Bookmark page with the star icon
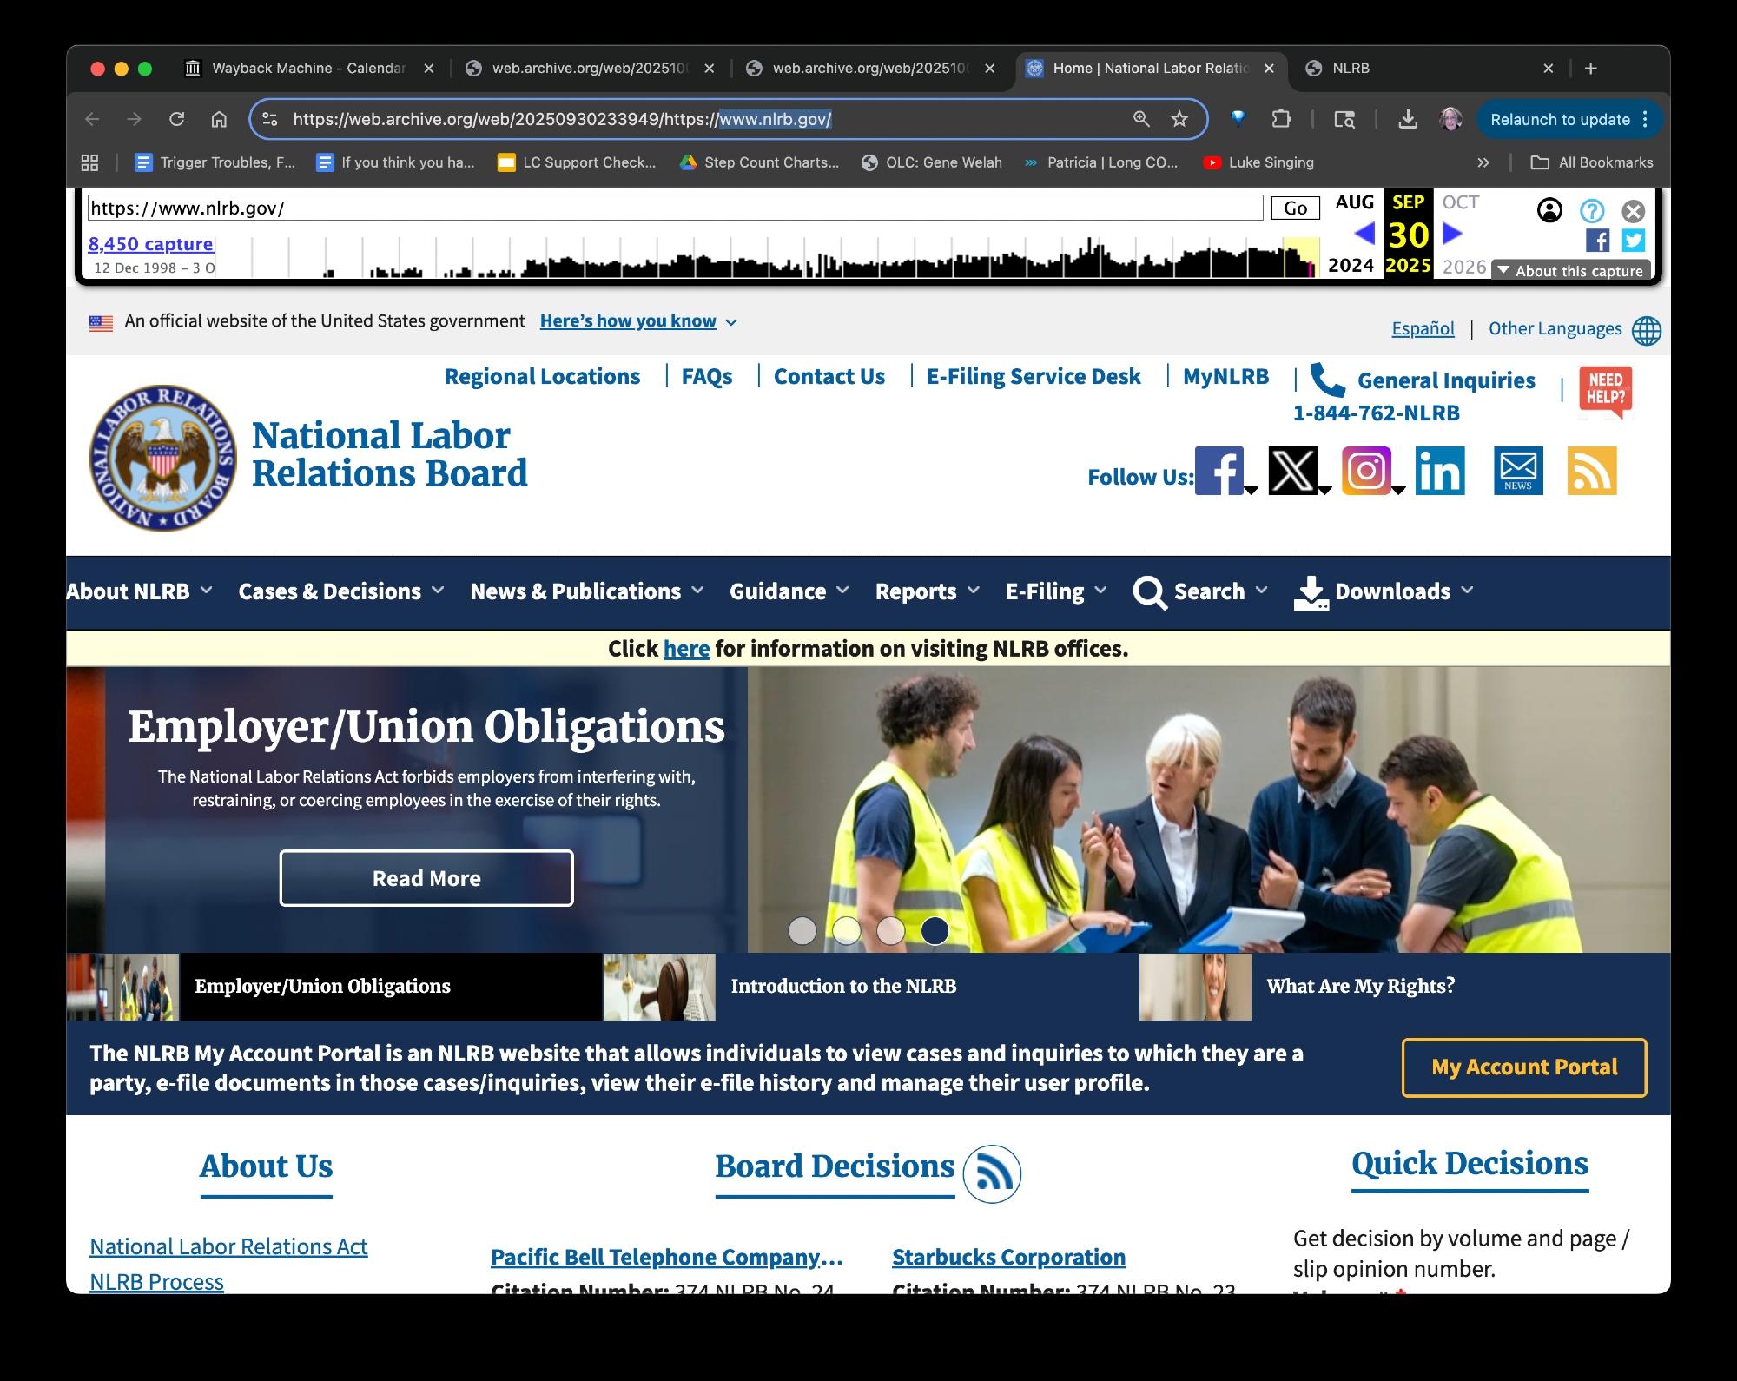 (1179, 120)
